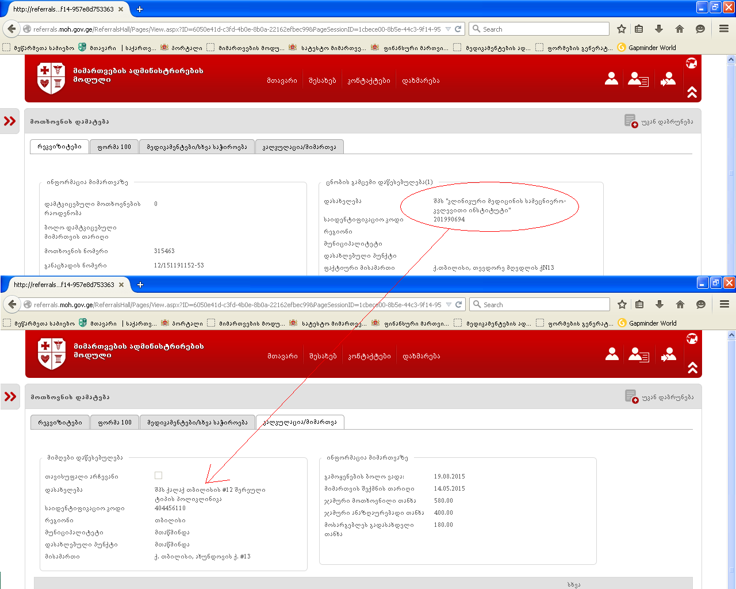Click the Search field in the lower browser toolbar
Screen dimensions: 736x589
(540, 304)
